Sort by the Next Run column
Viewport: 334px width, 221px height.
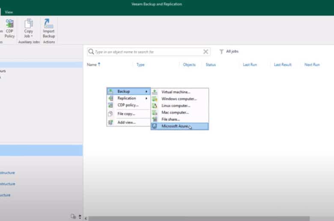click(312, 65)
